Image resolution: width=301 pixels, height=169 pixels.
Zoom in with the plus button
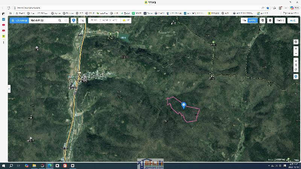pos(296,49)
